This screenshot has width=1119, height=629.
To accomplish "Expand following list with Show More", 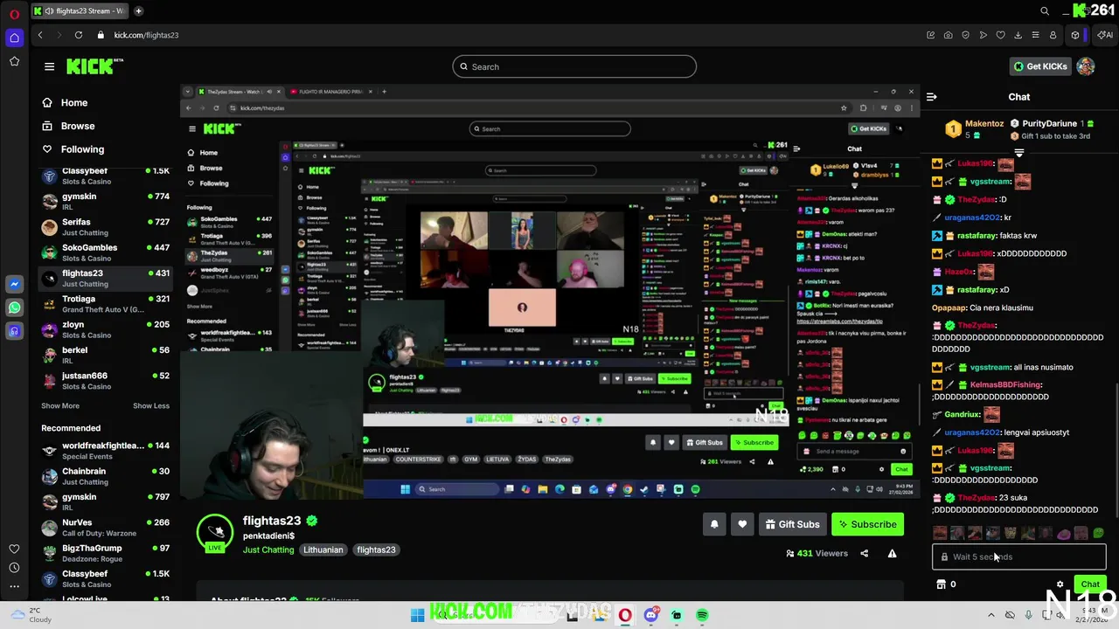I will click(60, 405).
